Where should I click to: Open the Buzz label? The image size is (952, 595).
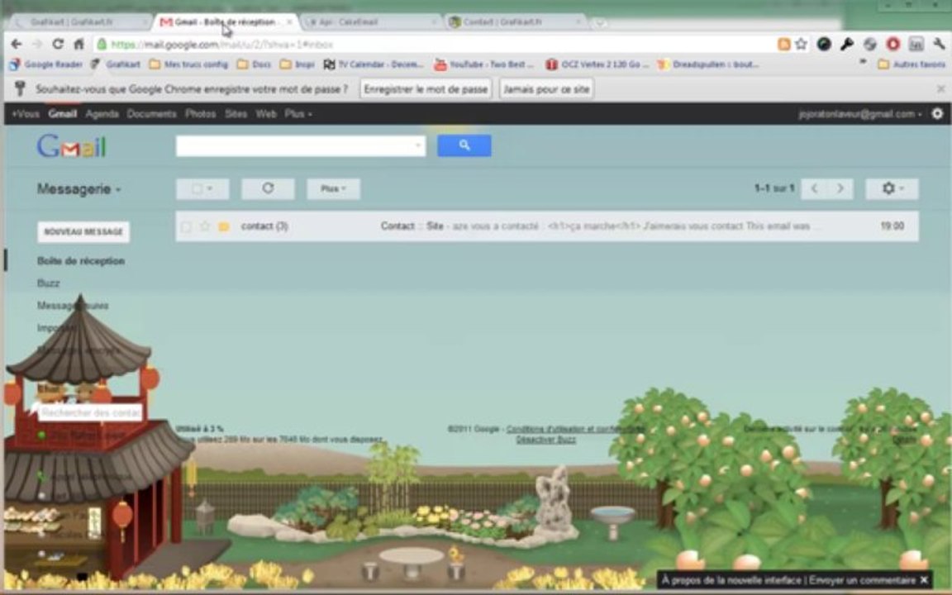click(x=49, y=283)
